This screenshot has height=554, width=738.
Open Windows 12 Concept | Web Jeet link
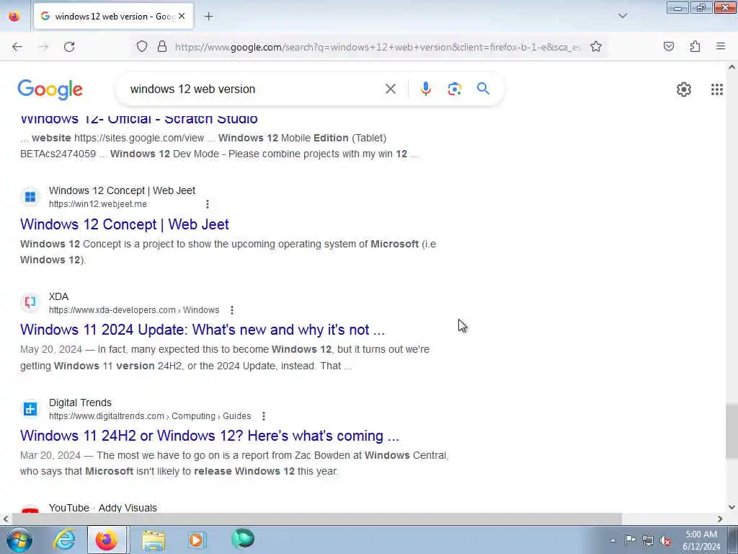pyautogui.click(x=124, y=224)
